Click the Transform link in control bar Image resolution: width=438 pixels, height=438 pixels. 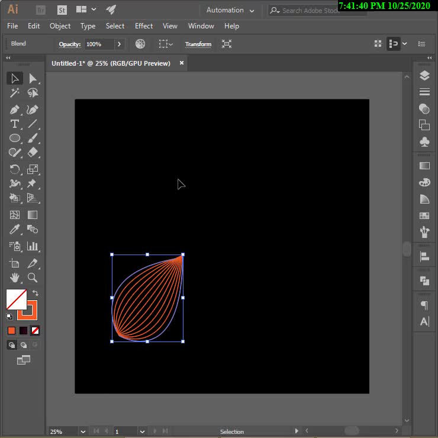click(x=198, y=44)
